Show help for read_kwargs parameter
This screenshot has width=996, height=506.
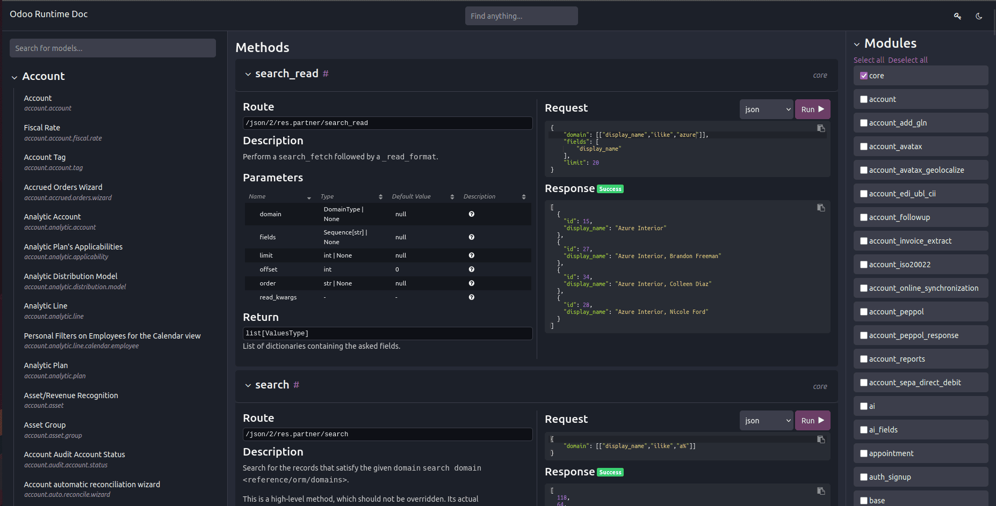(471, 297)
